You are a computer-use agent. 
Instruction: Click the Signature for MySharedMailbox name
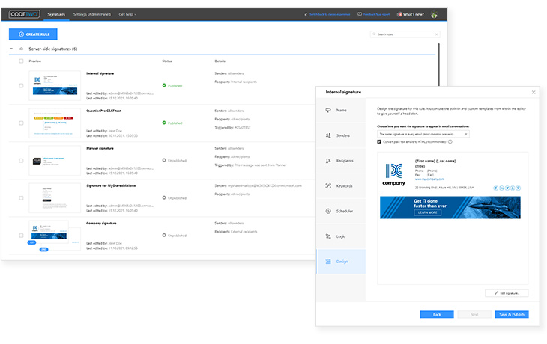tap(111, 185)
